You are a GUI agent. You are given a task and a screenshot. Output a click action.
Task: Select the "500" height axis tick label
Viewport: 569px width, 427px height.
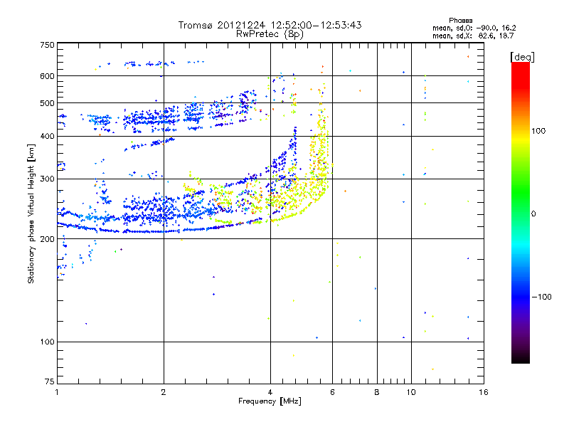click(47, 103)
